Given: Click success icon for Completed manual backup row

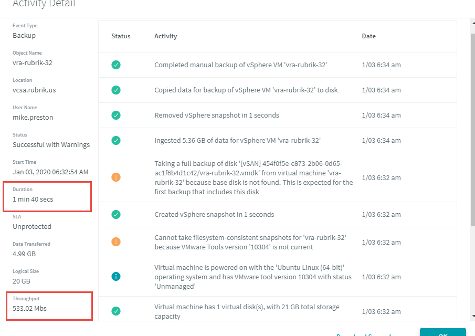Looking at the screenshot, I should click(x=115, y=65).
